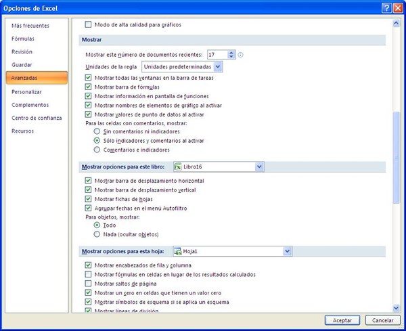Image resolution: width=406 pixels, height=331 pixels.
Task: Decrease recent documents count with down arrow
Action: point(231,57)
